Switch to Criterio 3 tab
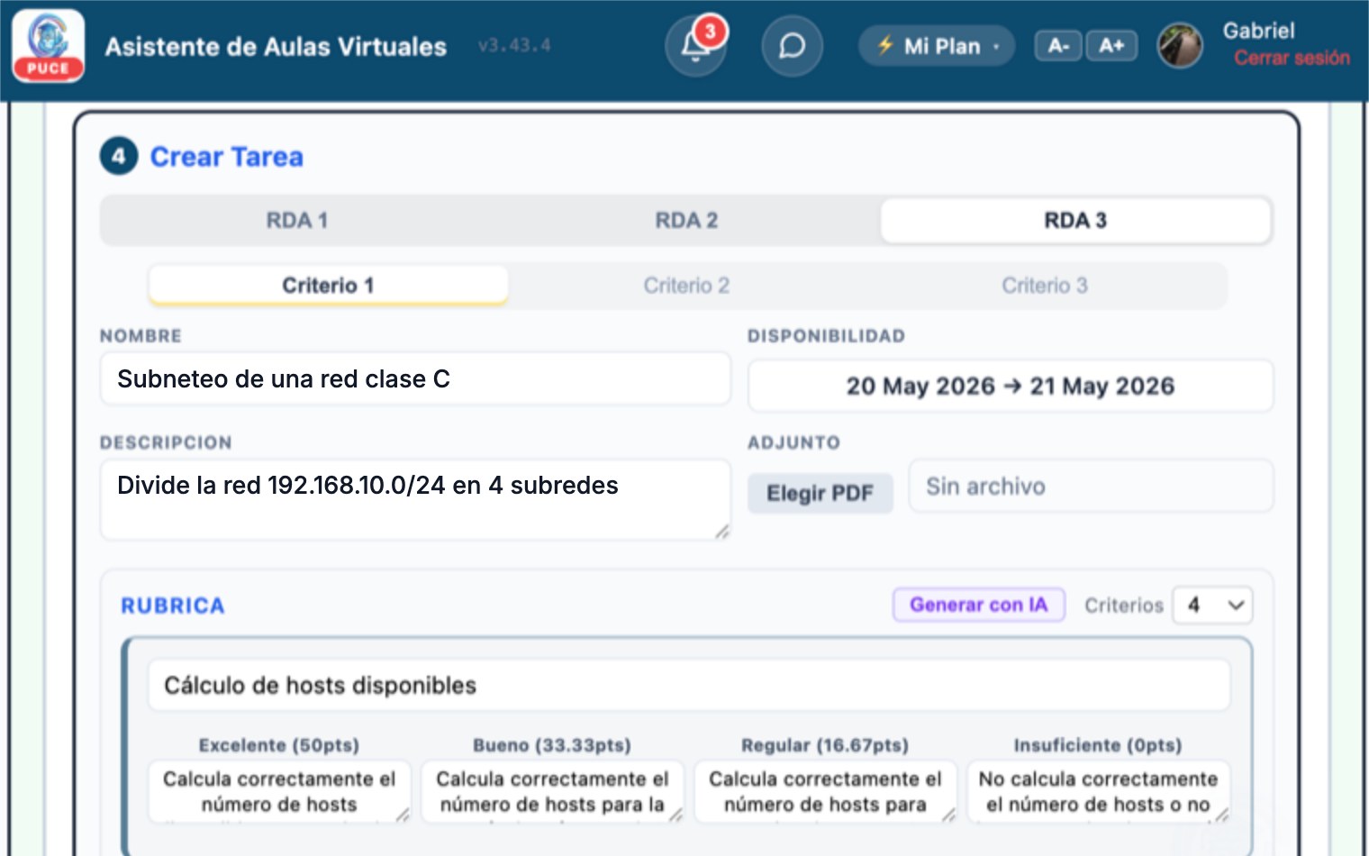Viewport: 1369px width, 856px height. tap(1045, 286)
